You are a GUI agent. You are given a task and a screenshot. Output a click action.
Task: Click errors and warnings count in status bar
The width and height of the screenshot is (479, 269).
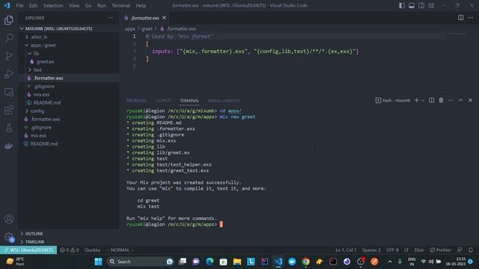pos(70,250)
